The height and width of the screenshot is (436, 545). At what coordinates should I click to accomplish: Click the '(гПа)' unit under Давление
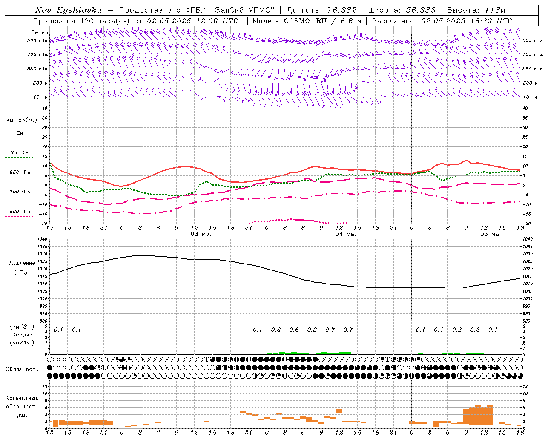click(22, 272)
